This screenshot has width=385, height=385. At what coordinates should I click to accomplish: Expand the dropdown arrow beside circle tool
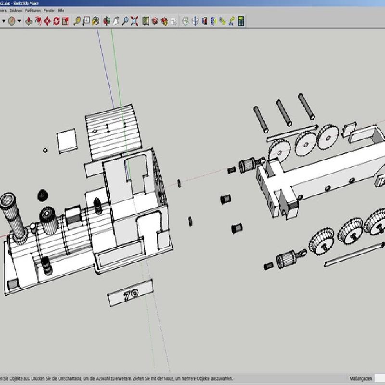pos(19,21)
